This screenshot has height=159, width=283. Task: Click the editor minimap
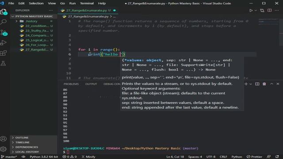pos(268,21)
